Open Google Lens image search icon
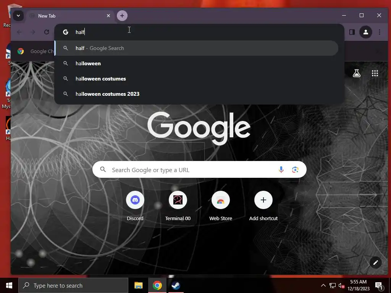The width and height of the screenshot is (391, 293). tap(295, 170)
